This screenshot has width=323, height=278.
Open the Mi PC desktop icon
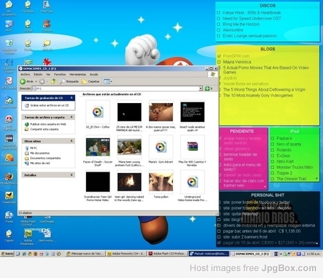coord(9,25)
